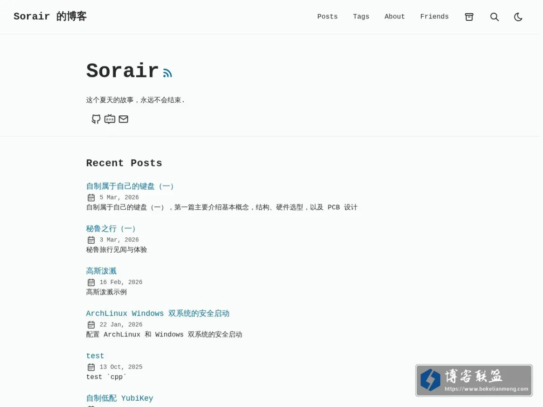Image resolution: width=543 pixels, height=407 pixels.
Task: Go to the Posts menu item
Action: click(x=328, y=17)
